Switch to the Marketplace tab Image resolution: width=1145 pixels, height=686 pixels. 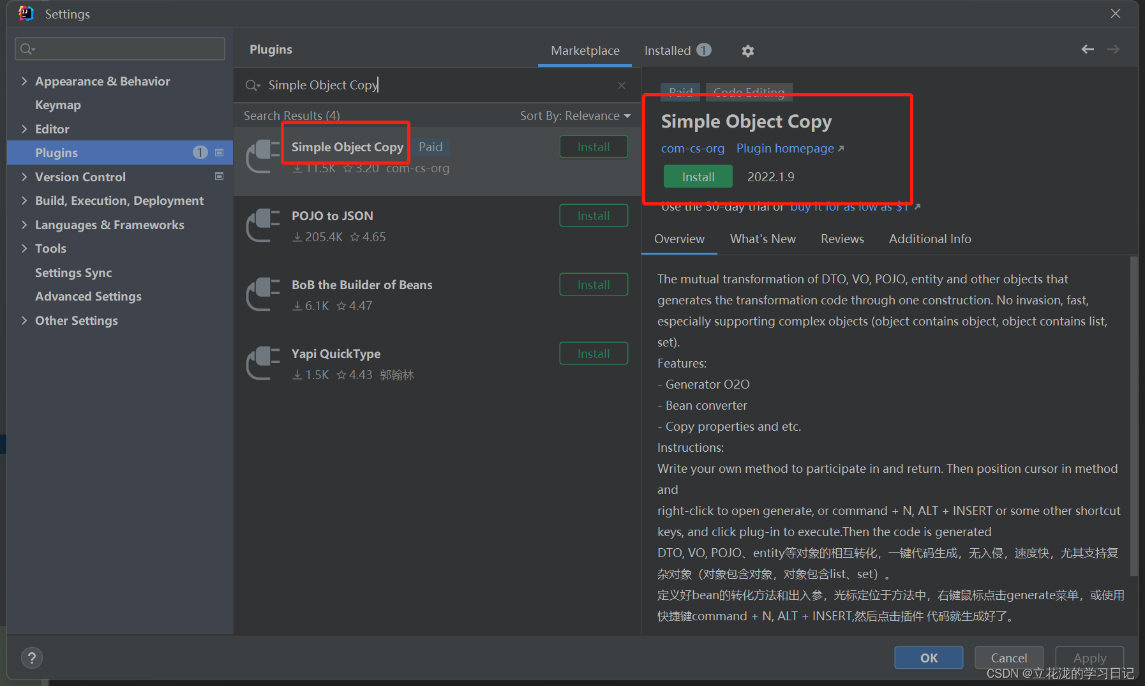585,50
